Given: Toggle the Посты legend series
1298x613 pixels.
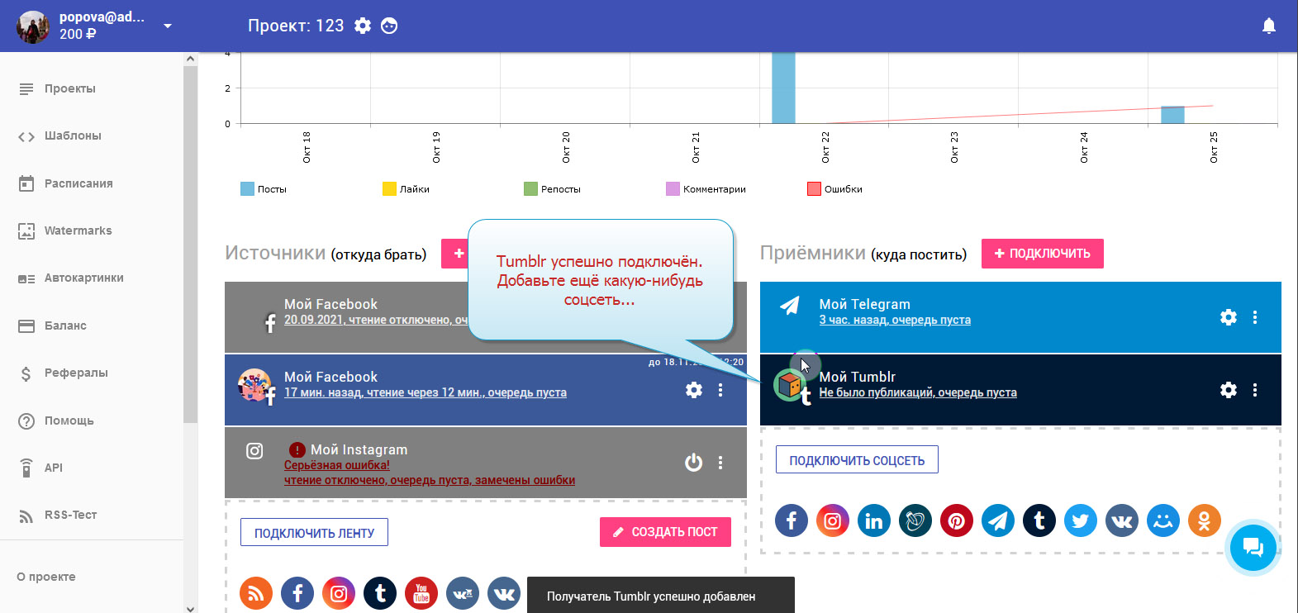Looking at the screenshot, I should pos(263,189).
